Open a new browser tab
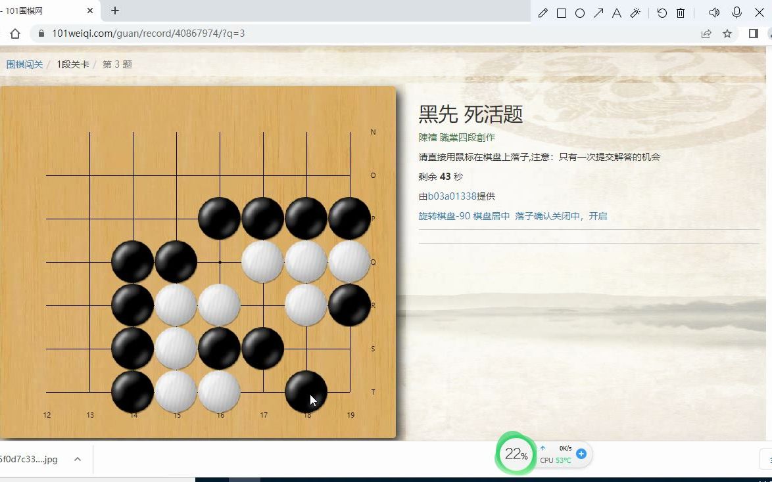The width and height of the screenshot is (772, 482). pyautogui.click(x=114, y=11)
